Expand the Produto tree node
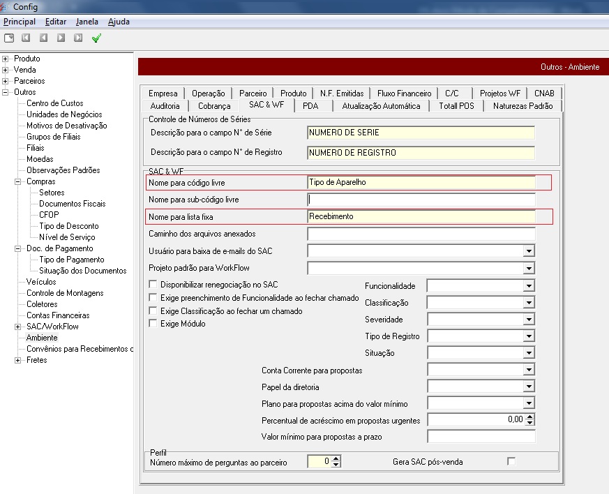The image size is (609, 494). (x=6, y=59)
